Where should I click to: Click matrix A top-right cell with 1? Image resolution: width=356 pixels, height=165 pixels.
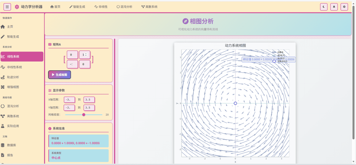[x=85, y=55]
